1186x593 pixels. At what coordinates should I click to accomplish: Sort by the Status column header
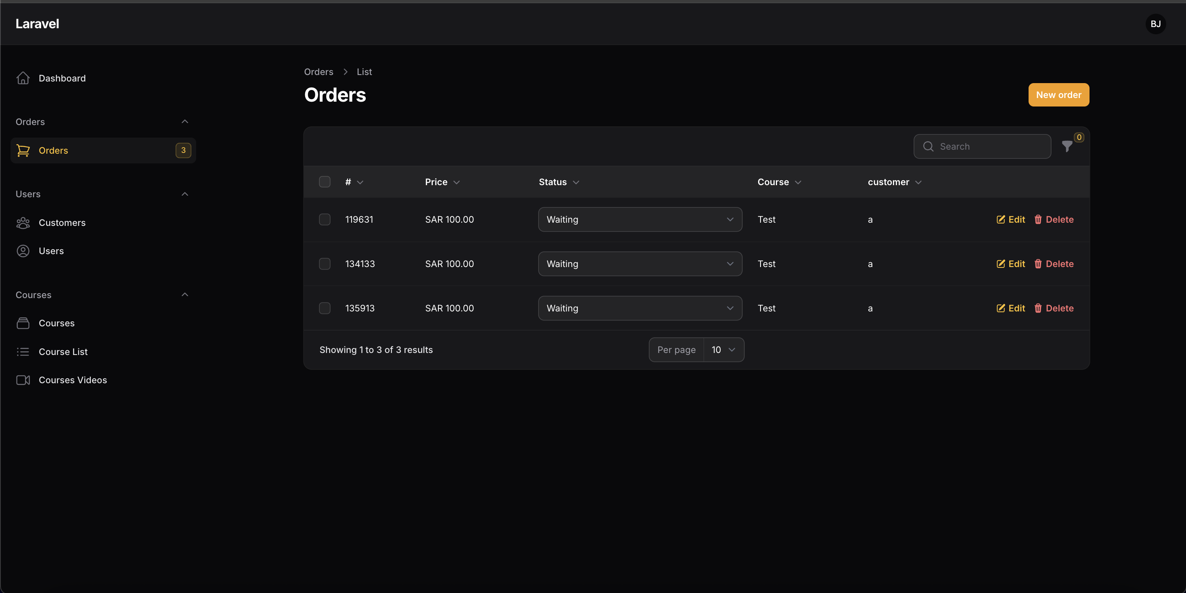559,182
